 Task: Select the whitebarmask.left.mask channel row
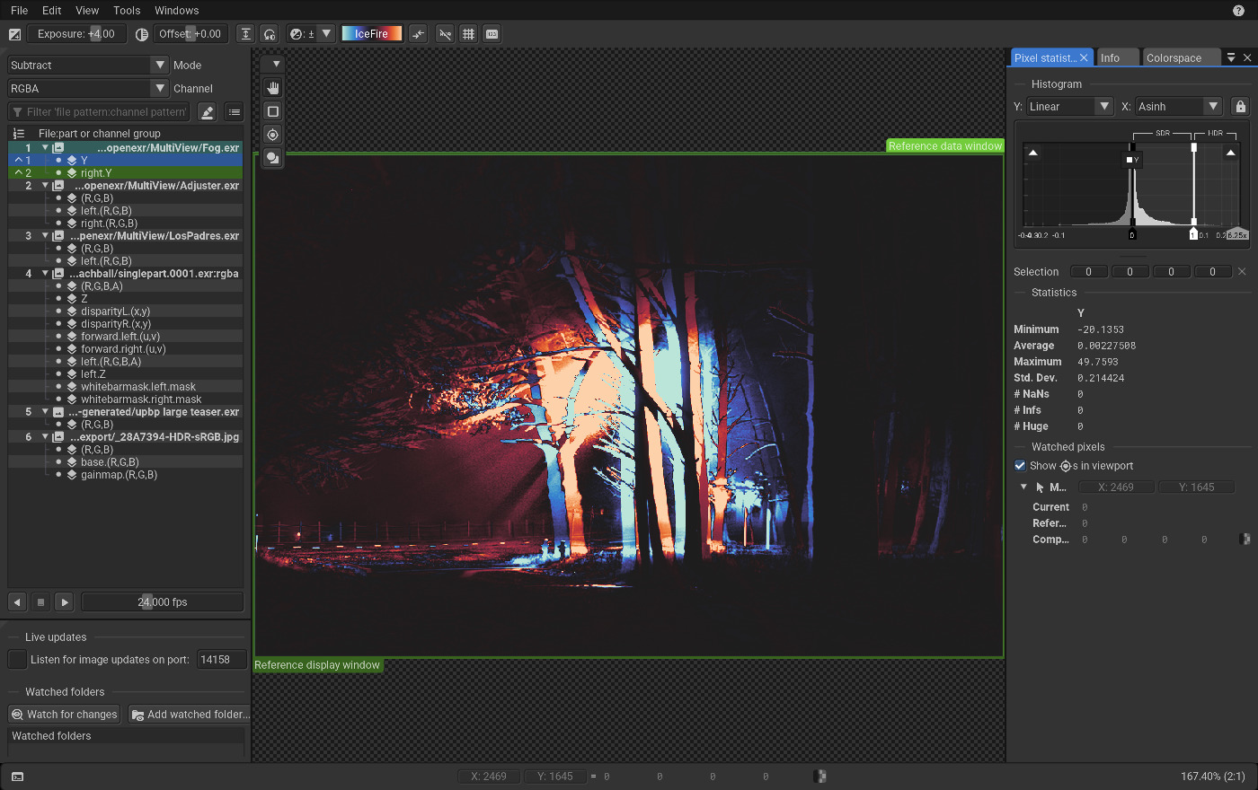click(126, 387)
